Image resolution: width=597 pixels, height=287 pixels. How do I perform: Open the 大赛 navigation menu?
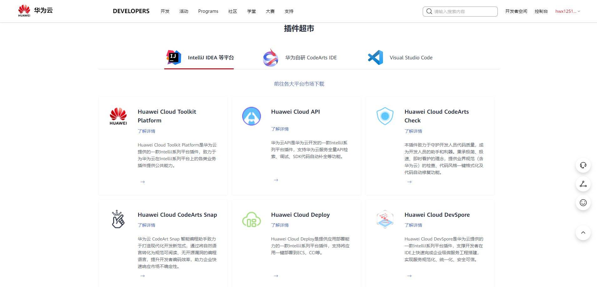click(x=270, y=11)
